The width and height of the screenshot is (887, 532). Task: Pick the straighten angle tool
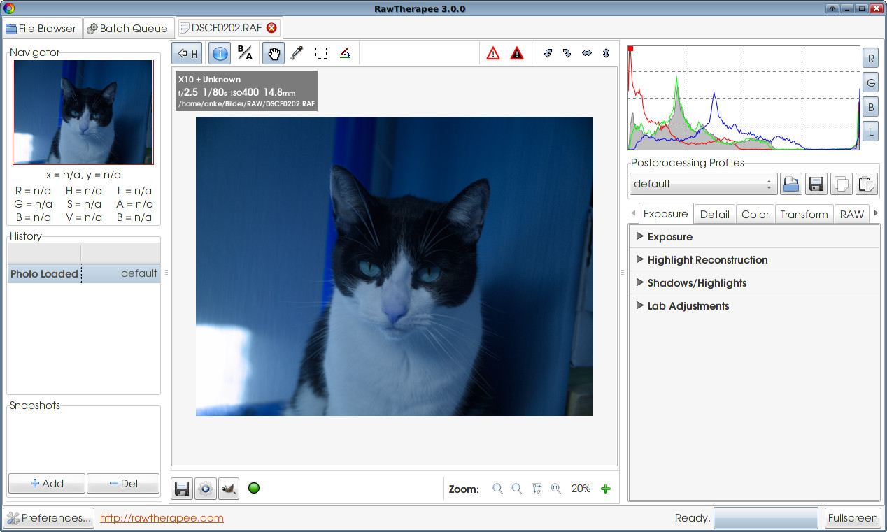pyautogui.click(x=344, y=53)
